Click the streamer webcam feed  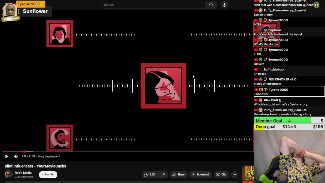point(289,157)
